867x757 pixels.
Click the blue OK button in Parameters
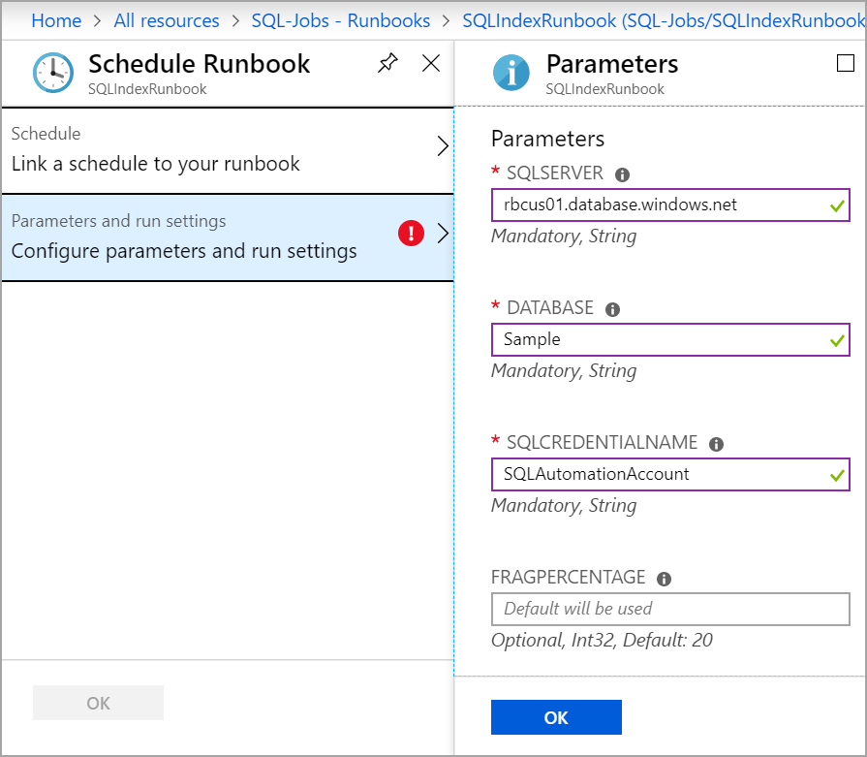click(556, 717)
